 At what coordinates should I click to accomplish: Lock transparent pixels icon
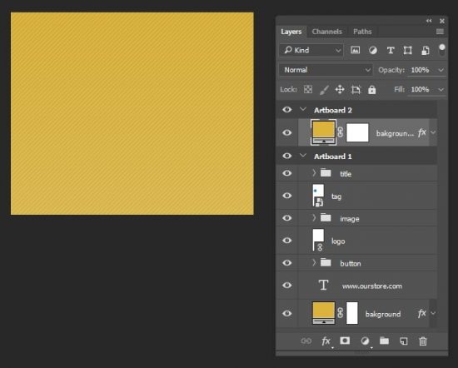coord(308,89)
